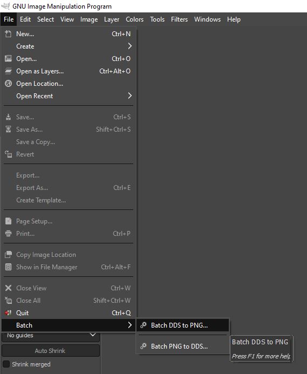Open the Tools menu

pos(157,19)
